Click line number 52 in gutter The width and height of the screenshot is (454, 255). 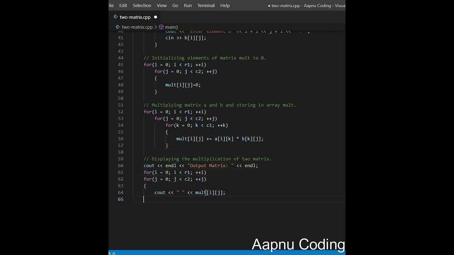click(x=120, y=112)
